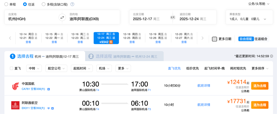Screen dimensions: 277x114
Task: Click the Emirates airline logo
Action: 15,105
